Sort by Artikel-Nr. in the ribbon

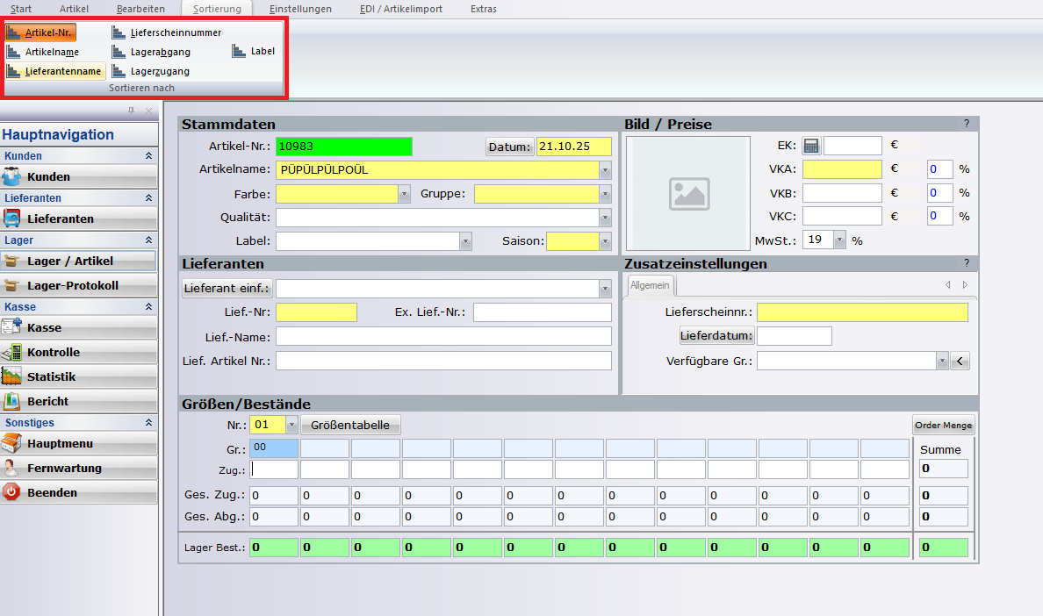click(x=40, y=32)
